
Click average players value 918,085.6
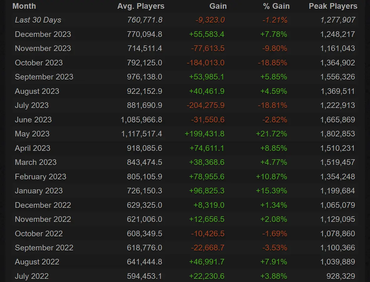144,148
